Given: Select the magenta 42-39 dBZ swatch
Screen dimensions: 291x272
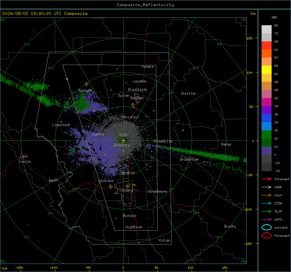Looking at the screenshot, I should tap(266, 102).
